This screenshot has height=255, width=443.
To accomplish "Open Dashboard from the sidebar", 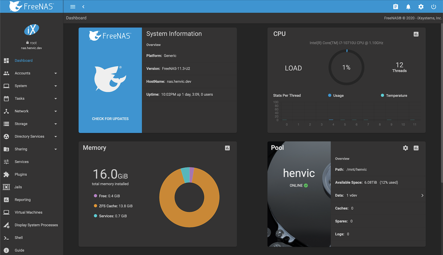I will [x=32, y=61].
